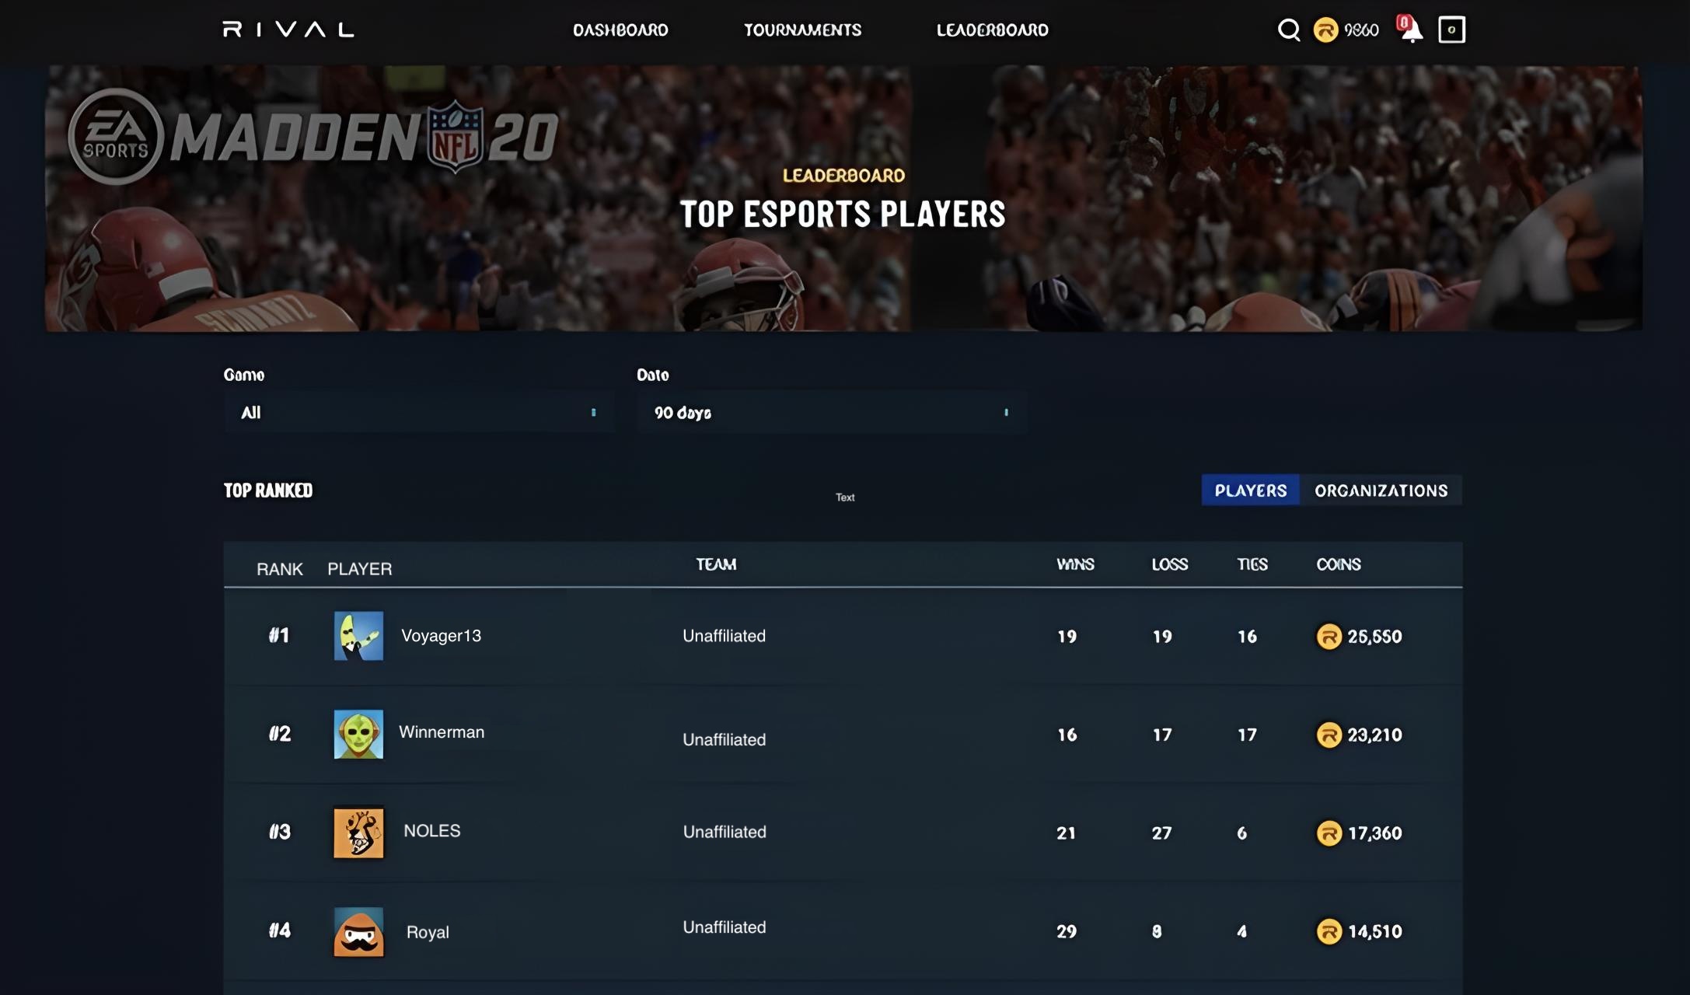
Task: Open Voyager13 player profile link
Action: 441,636
